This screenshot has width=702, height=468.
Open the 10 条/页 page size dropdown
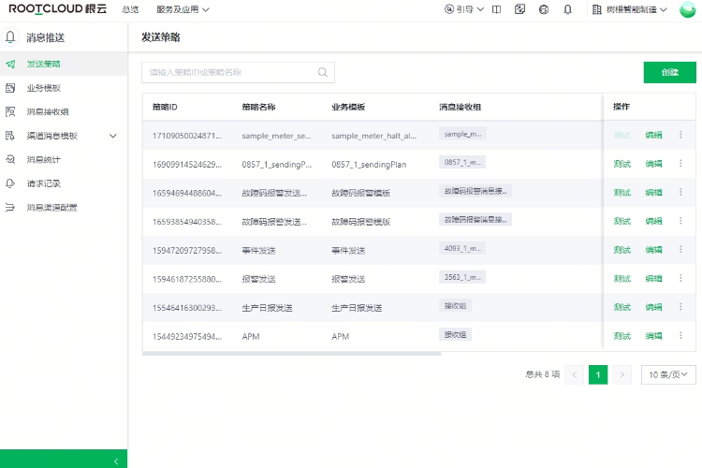coord(668,374)
